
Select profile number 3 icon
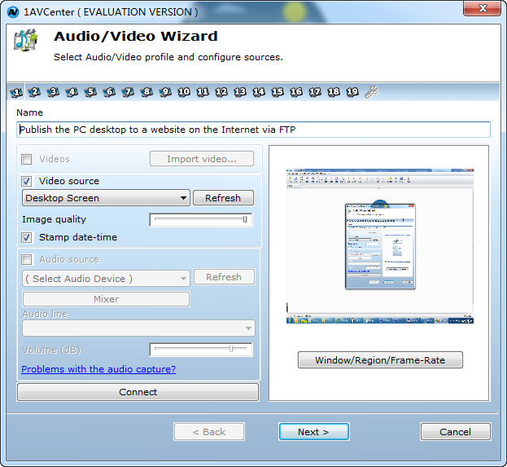[x=53, y=92]
